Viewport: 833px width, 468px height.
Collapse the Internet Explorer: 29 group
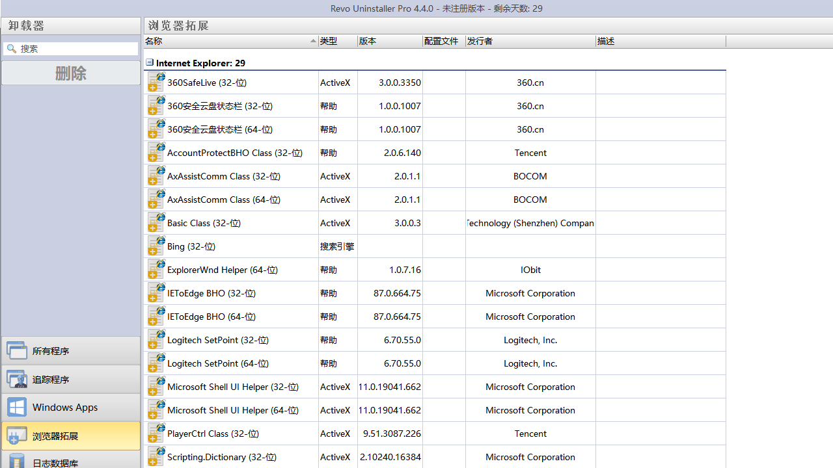tap(150, 63)
